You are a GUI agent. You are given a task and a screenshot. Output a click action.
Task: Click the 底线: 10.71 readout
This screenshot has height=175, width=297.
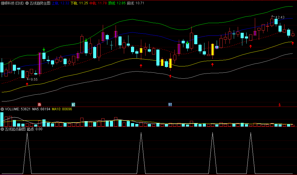(x=136, y=3)
